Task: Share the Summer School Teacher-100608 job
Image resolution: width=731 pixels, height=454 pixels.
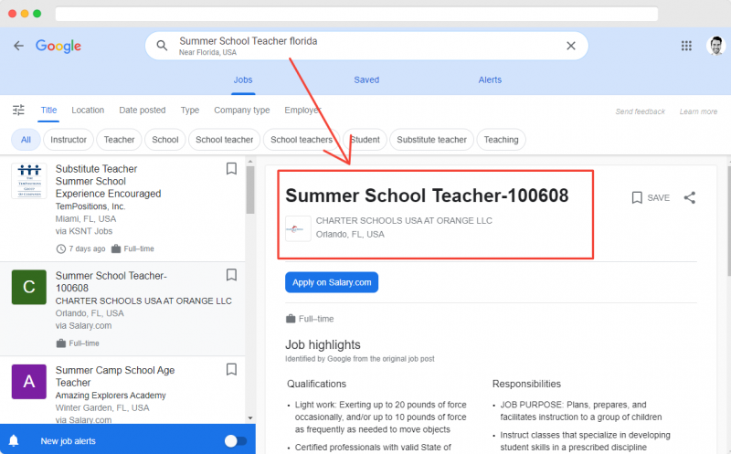Action: pyautogui.click(x=690, y=197)
